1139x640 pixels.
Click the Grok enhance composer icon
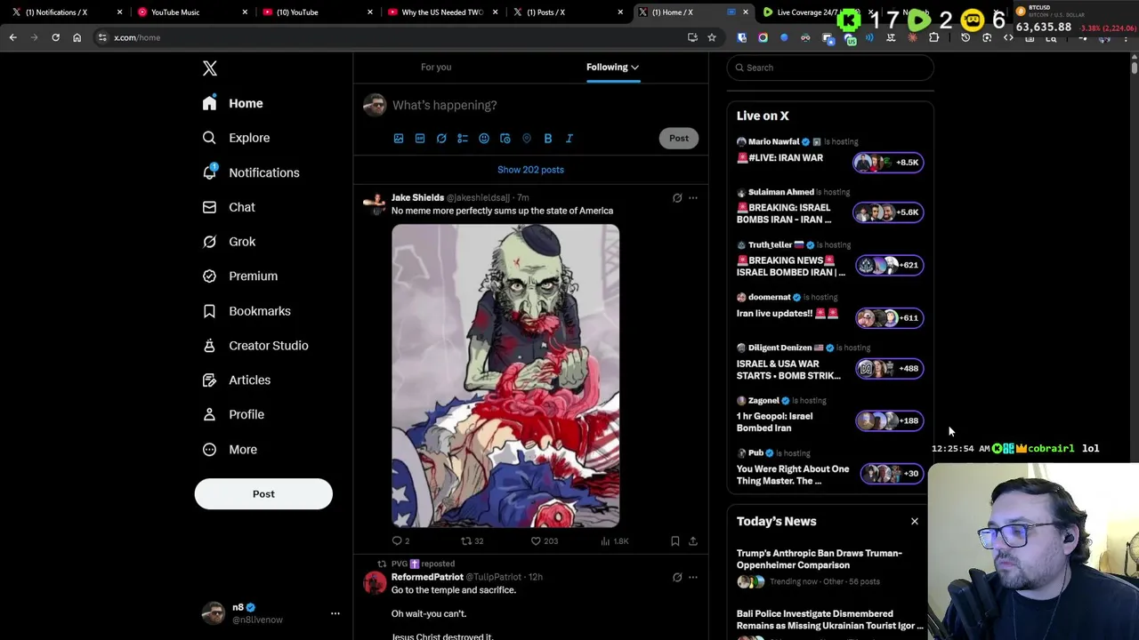tap(441, 139)
